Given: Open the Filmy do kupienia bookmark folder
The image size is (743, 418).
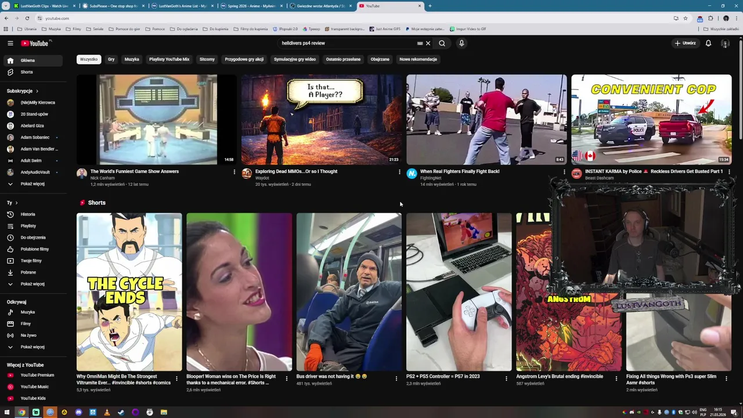Looking at the screenshot, I should 252,29.
